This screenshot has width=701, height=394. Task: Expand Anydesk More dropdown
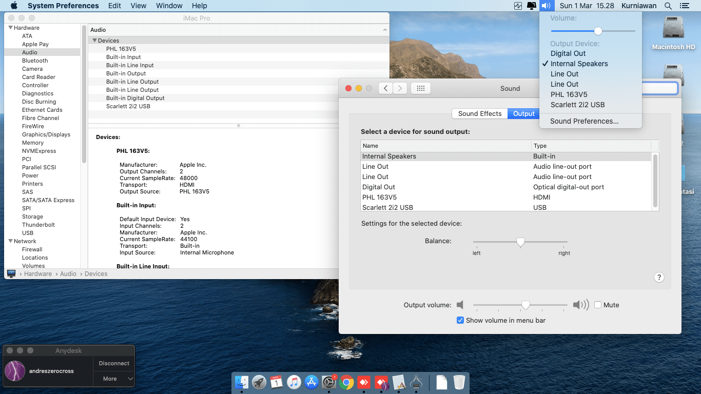pyautogui.click(x=114, y=379)
